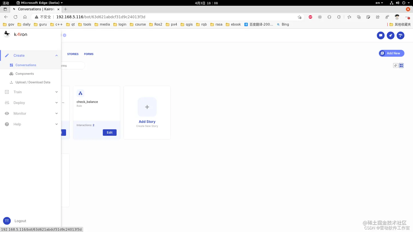The height and width of the screenshot is (232, 413).
Task: Click the pencil icon beside Create
Action: point(7,55)
